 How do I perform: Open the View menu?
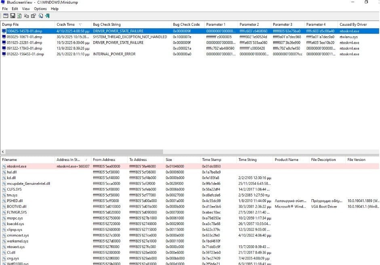point(26,8)
